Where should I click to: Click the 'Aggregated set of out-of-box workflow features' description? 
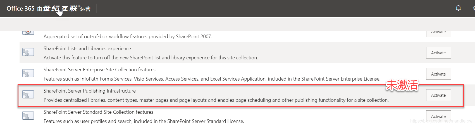click(x=128, y=37)
